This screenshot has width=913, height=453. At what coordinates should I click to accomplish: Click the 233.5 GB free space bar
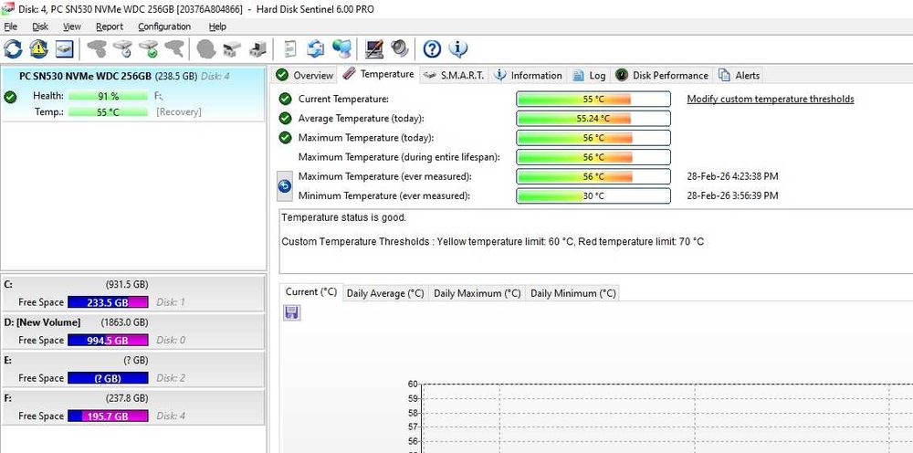pyautogui.click(x=108, y=302)
